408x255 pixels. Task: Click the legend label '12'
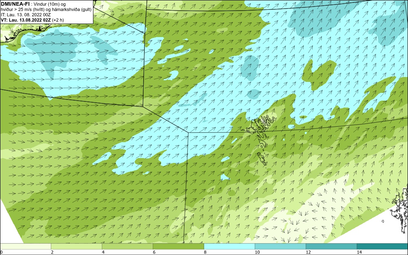click(x=308, y=252)
